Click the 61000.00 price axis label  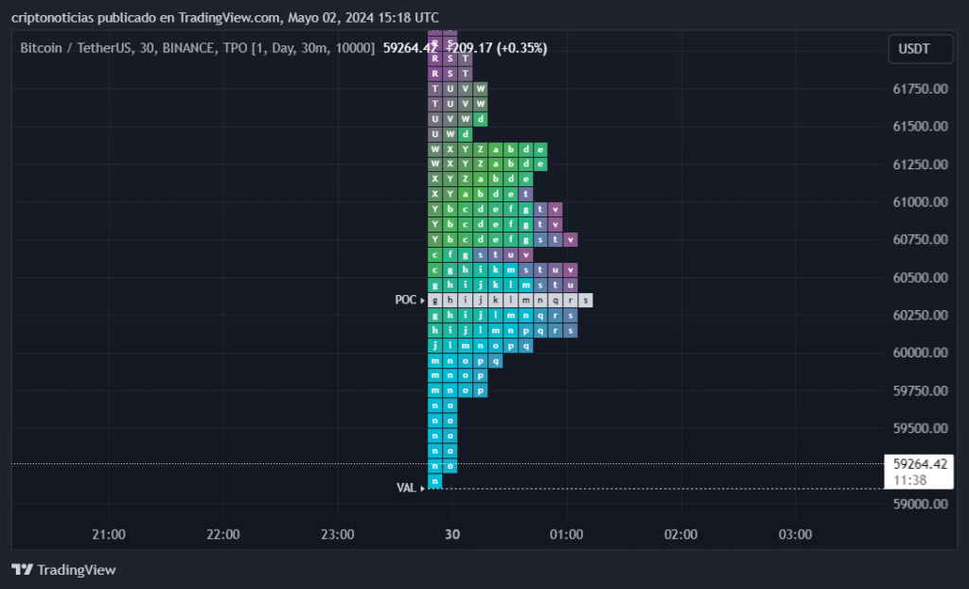coord(920,202)
